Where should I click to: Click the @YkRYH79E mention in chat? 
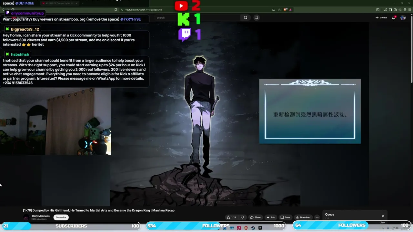pos(130,19)
